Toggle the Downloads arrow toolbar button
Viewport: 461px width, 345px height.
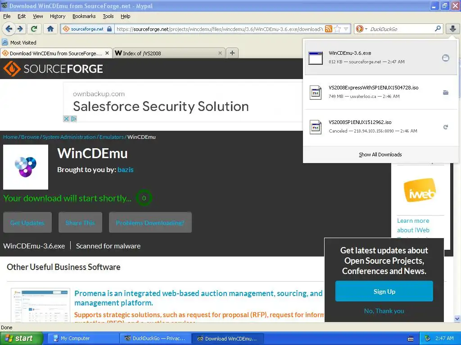453,29
